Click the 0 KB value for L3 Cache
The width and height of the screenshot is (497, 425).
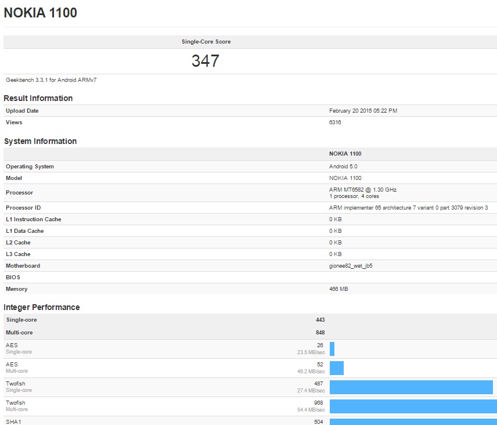tap(336, 254)
